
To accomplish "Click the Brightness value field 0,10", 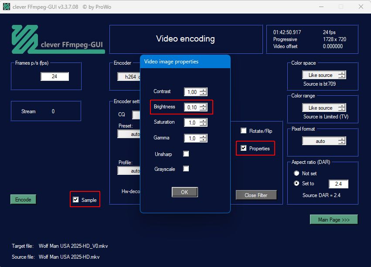I will point(192,107).
